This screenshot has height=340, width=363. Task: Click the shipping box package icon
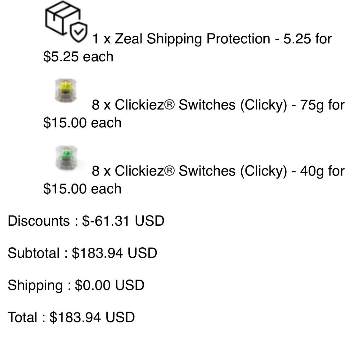[x=62, y=18]
